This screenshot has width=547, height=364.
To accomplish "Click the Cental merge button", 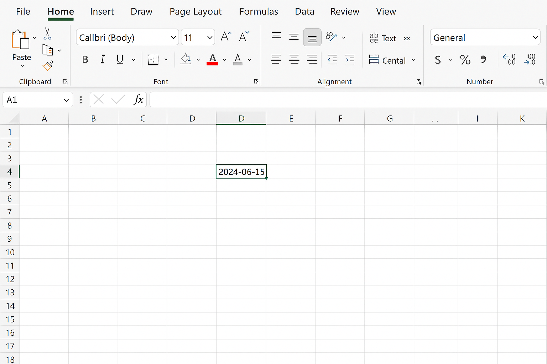I will (387, 60).
